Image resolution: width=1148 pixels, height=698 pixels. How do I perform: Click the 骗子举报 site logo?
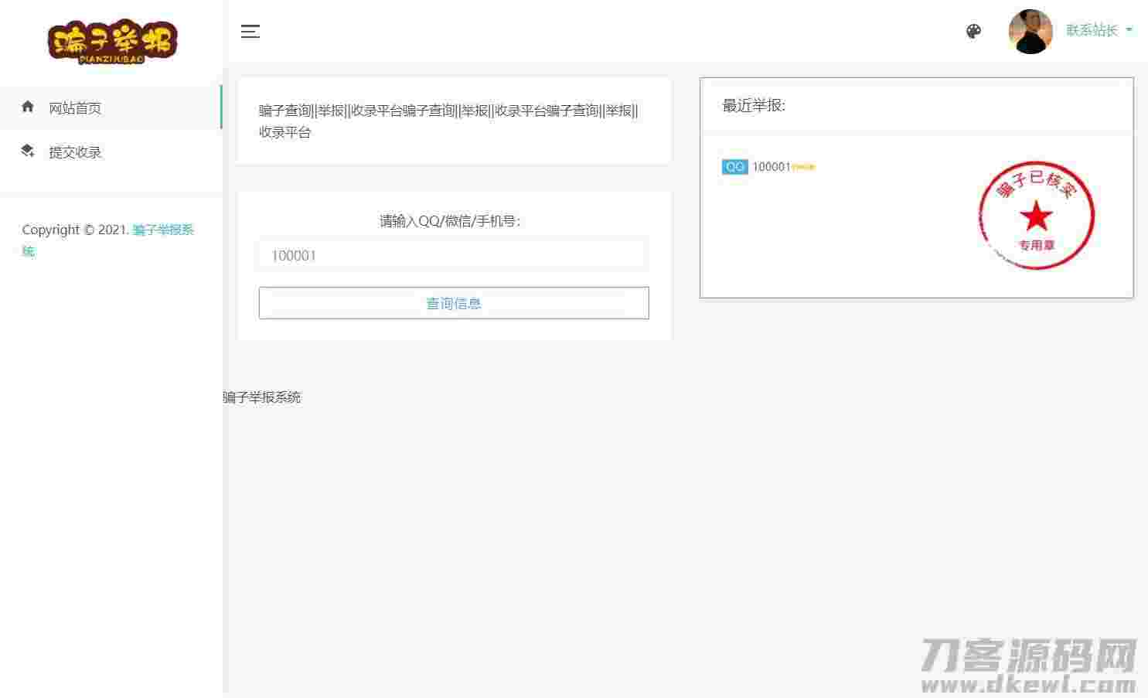pyautogui.click(x=112, y=42)
